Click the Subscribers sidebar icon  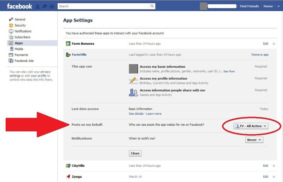pos(11,37)
